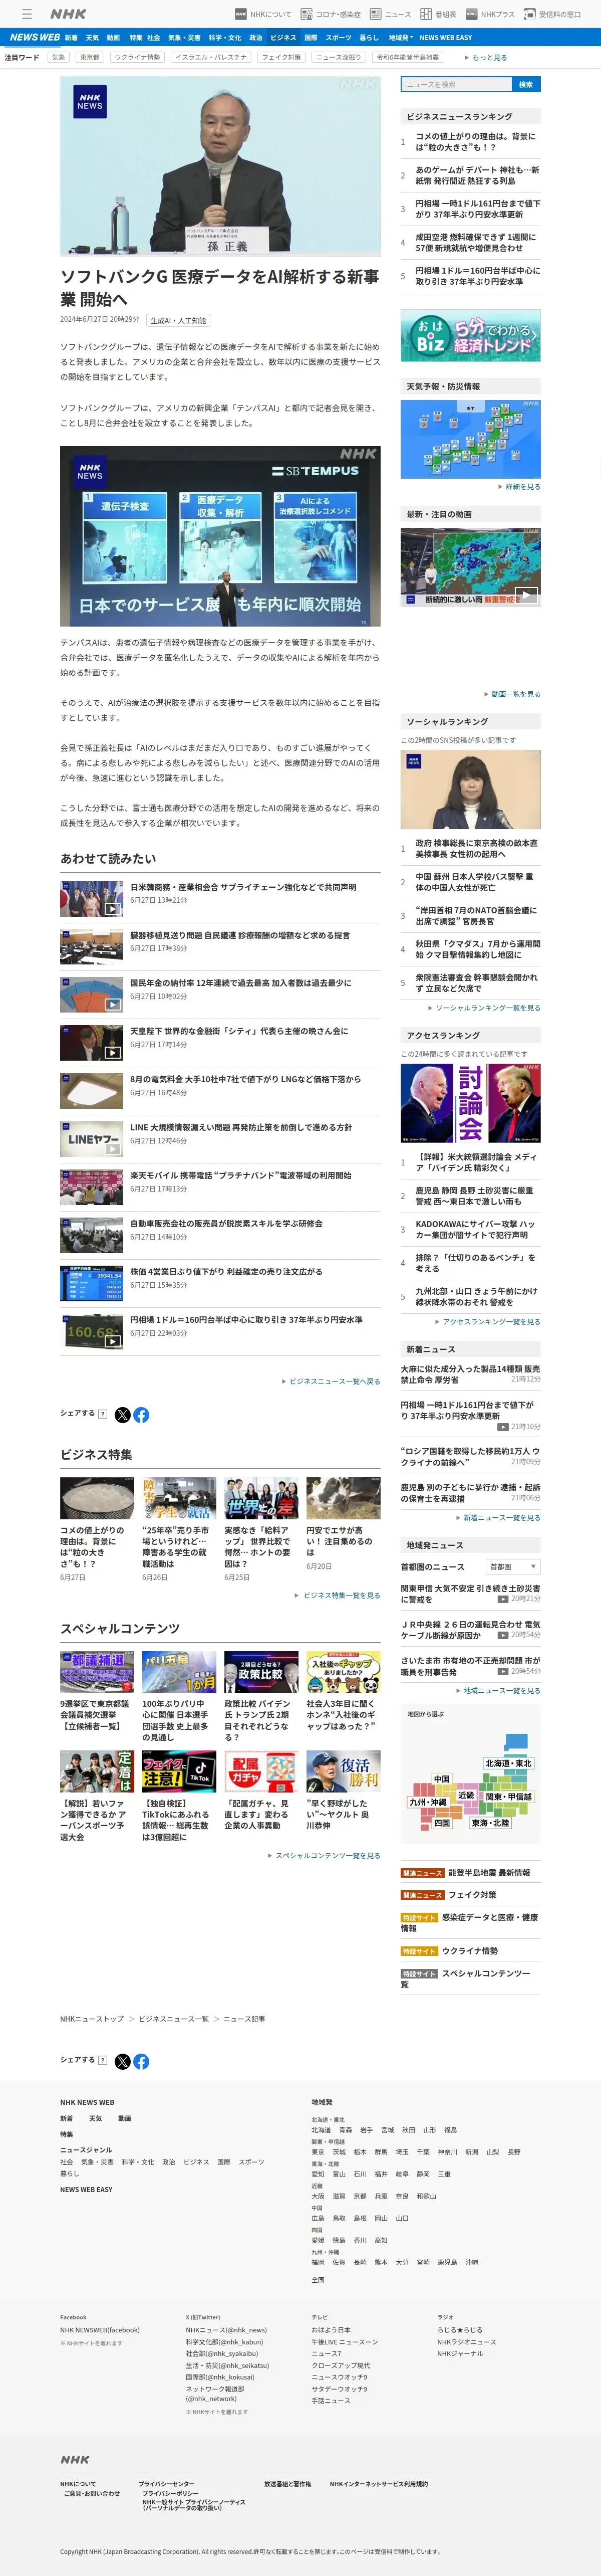Focus the ニュースを検索 search field

(x=455, y=84)
